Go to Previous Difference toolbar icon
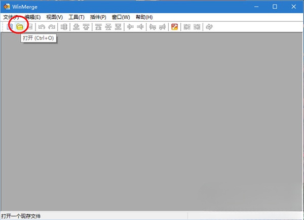 [x=86, y=27]
